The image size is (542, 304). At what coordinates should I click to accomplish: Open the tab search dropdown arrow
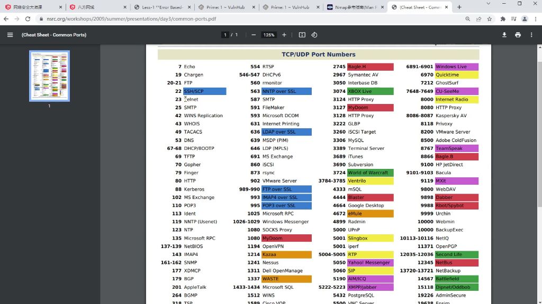pos(488,4)
